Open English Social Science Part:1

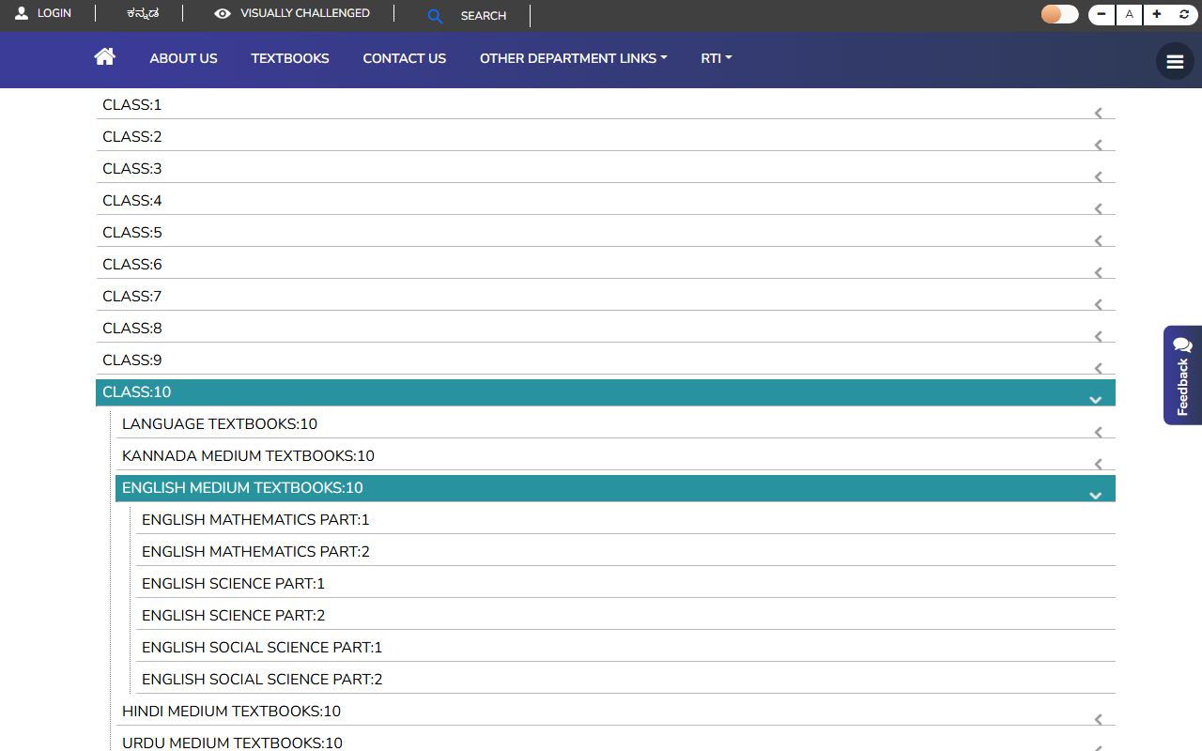(625, 648)
